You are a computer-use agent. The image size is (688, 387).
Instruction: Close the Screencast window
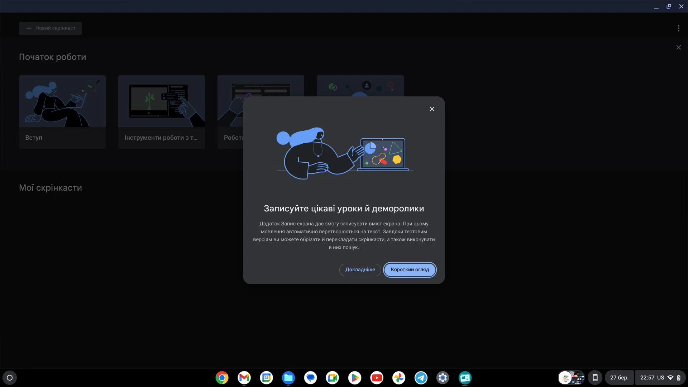coord(681,6)
